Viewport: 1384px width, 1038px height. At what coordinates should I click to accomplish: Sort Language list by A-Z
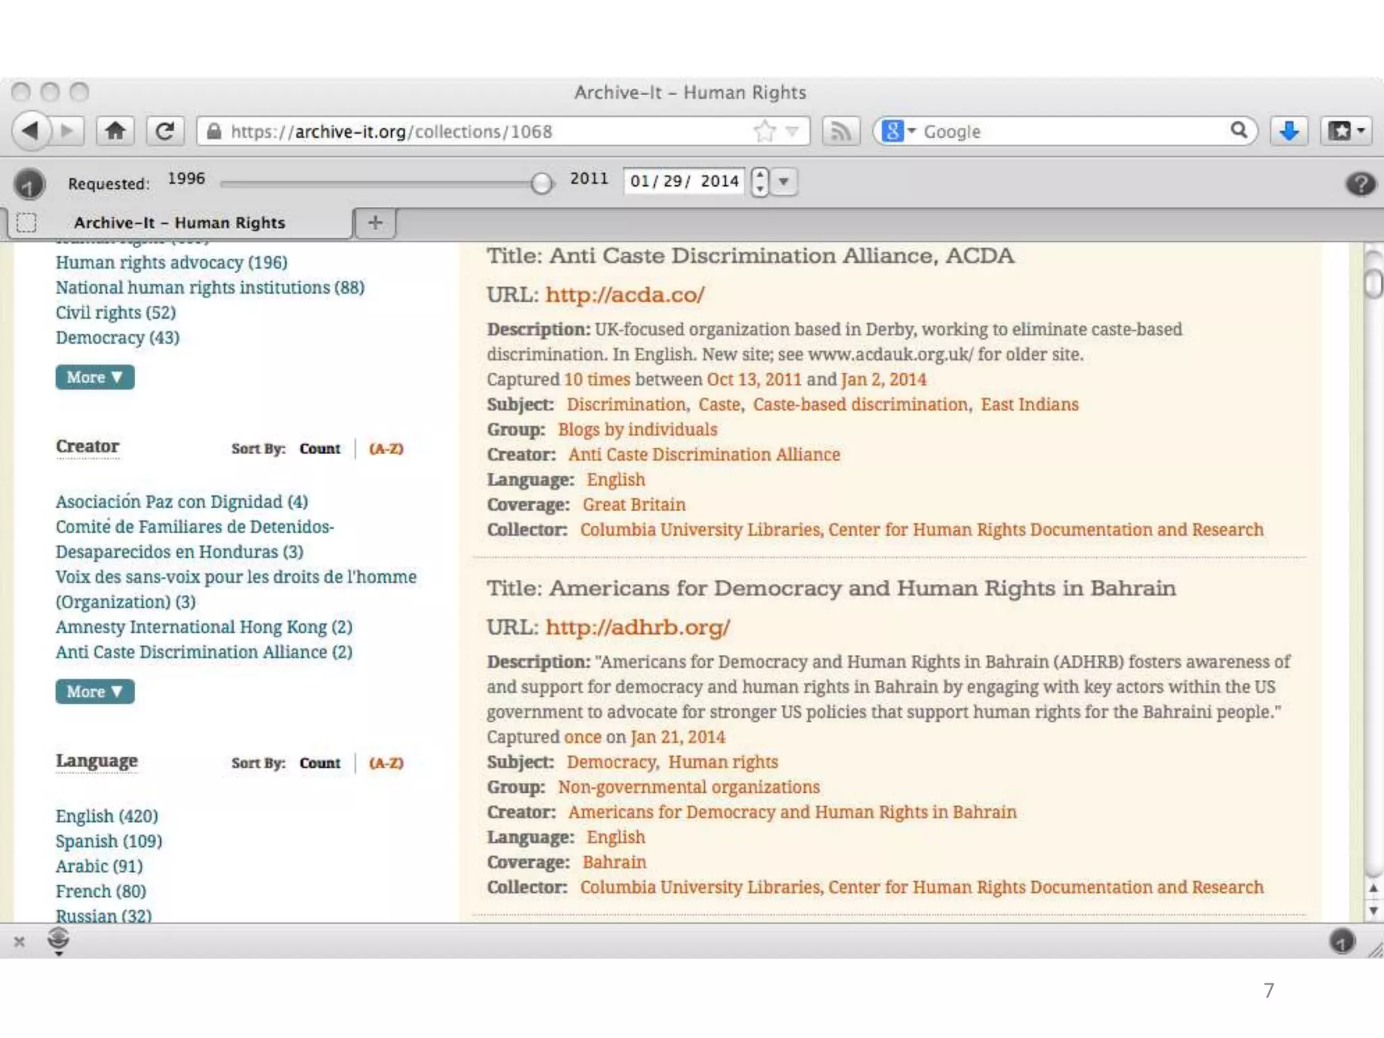[x=386, y=763]
